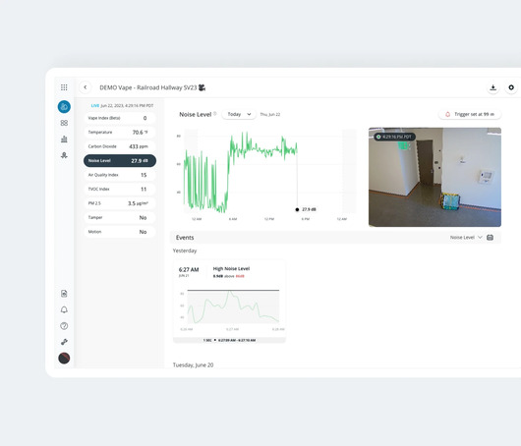Go back using the arrow button
Screen dimensions: 521x446
click(86, 87)
